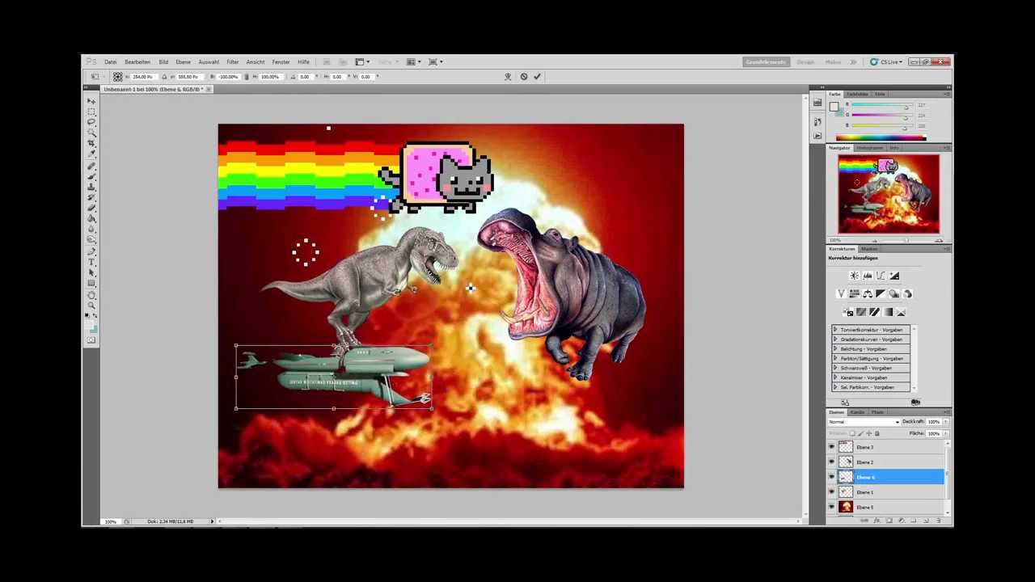Hide layer Ebene 6
The width and height of the screenshot is (1035, 582).
click(x=831, y=477)
